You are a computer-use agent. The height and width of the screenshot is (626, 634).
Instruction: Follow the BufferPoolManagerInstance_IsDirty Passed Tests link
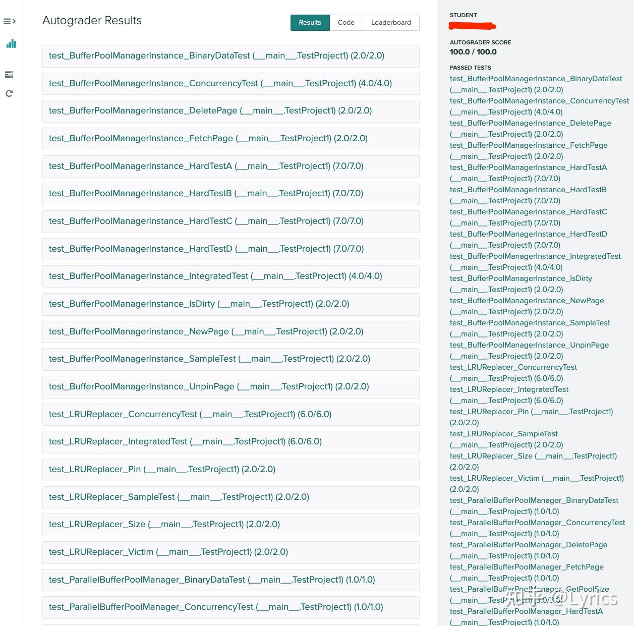point(521,284)
